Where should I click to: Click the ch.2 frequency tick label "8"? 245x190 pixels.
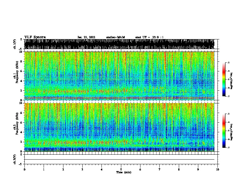click(22, 113)
